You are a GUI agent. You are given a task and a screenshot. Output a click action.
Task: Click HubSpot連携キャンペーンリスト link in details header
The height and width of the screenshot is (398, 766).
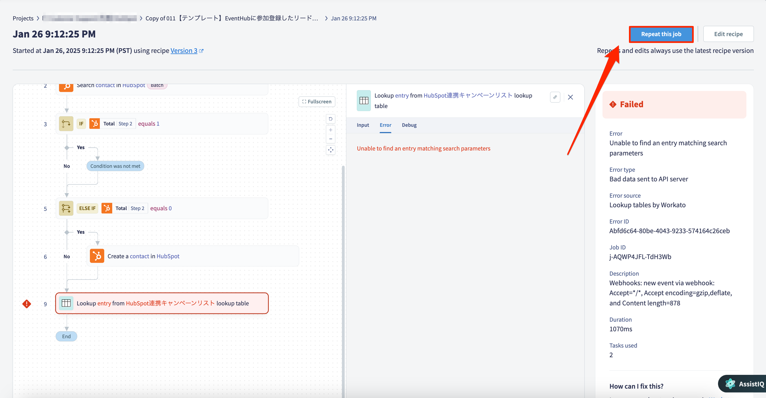[468, 95]
